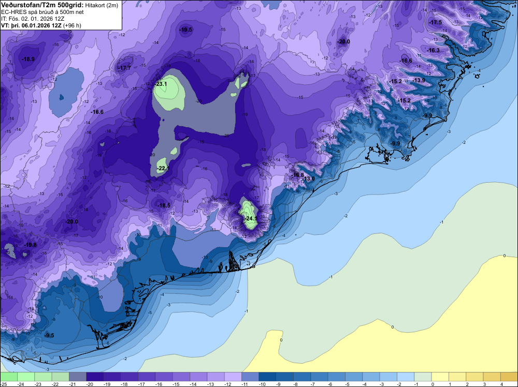This screenshot has width=518, height=387.
Task: Click the -18.9 temperature label
Action: point(28,59)
